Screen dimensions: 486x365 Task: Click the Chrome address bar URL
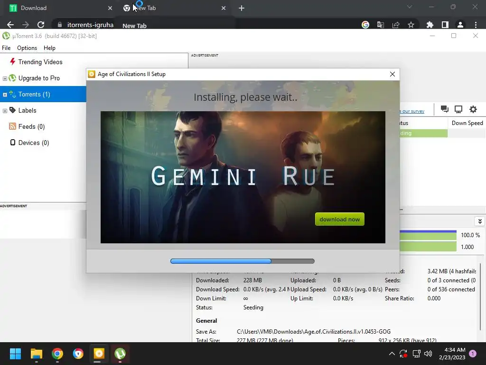90,25
